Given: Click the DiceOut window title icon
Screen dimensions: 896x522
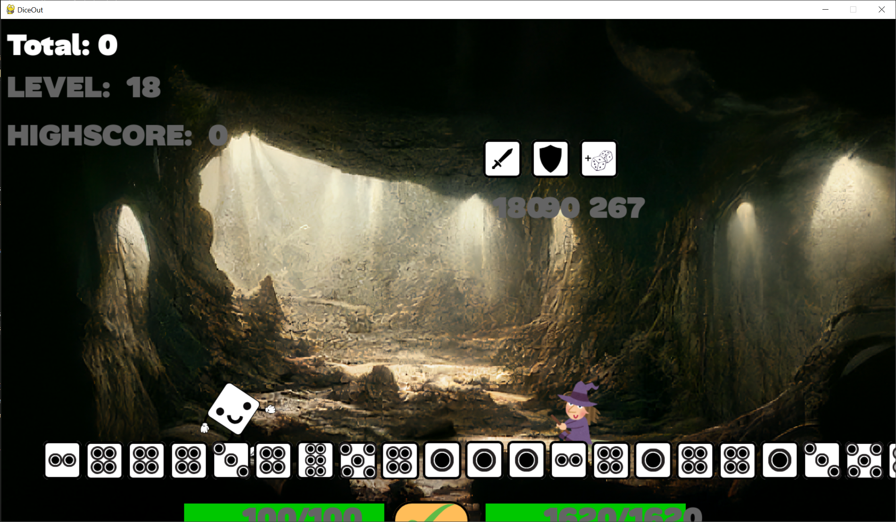Looking at the screenshot, I should click(10, 10).
